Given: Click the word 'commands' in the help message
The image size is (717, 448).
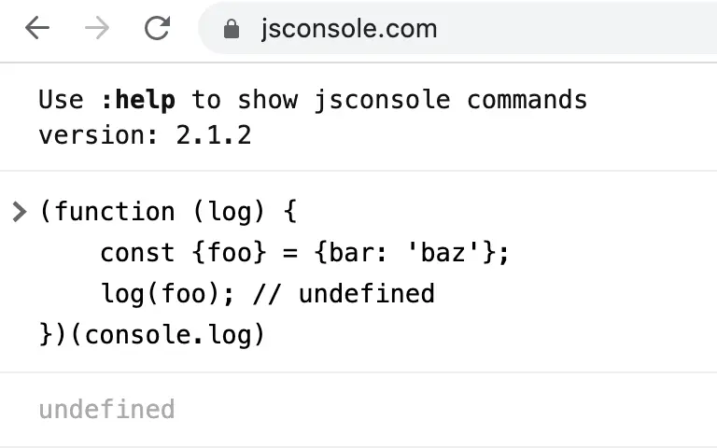Looking at the screenshot, I should (527, 100).
